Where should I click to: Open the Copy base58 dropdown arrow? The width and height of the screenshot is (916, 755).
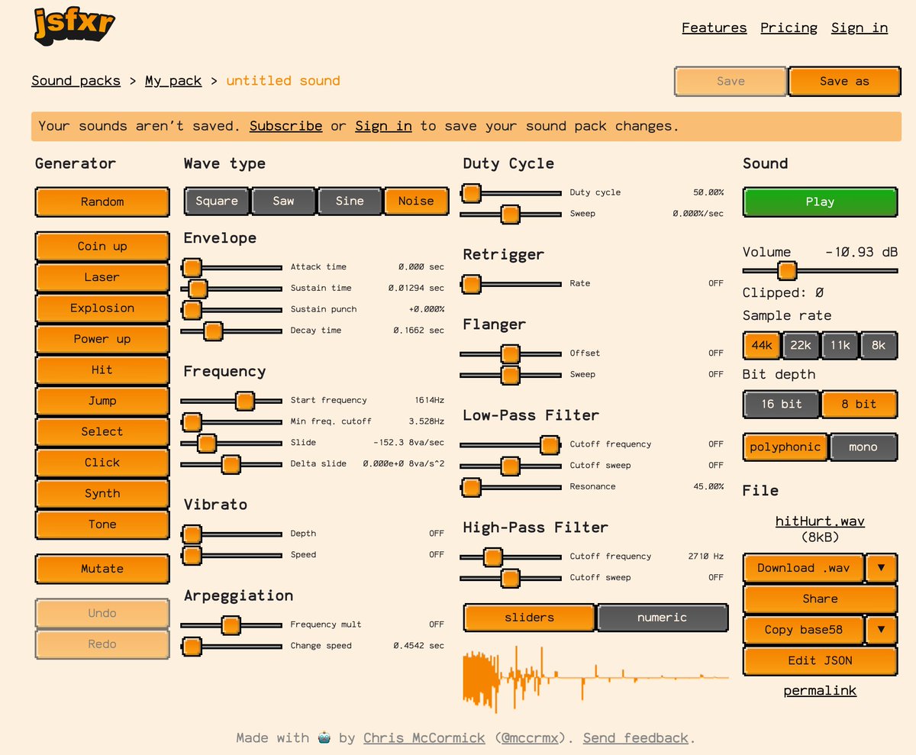coord(881,630)
